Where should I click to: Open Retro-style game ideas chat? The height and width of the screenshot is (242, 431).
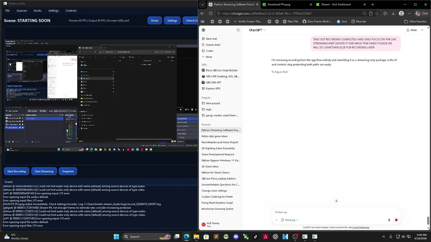click(221, 136)
